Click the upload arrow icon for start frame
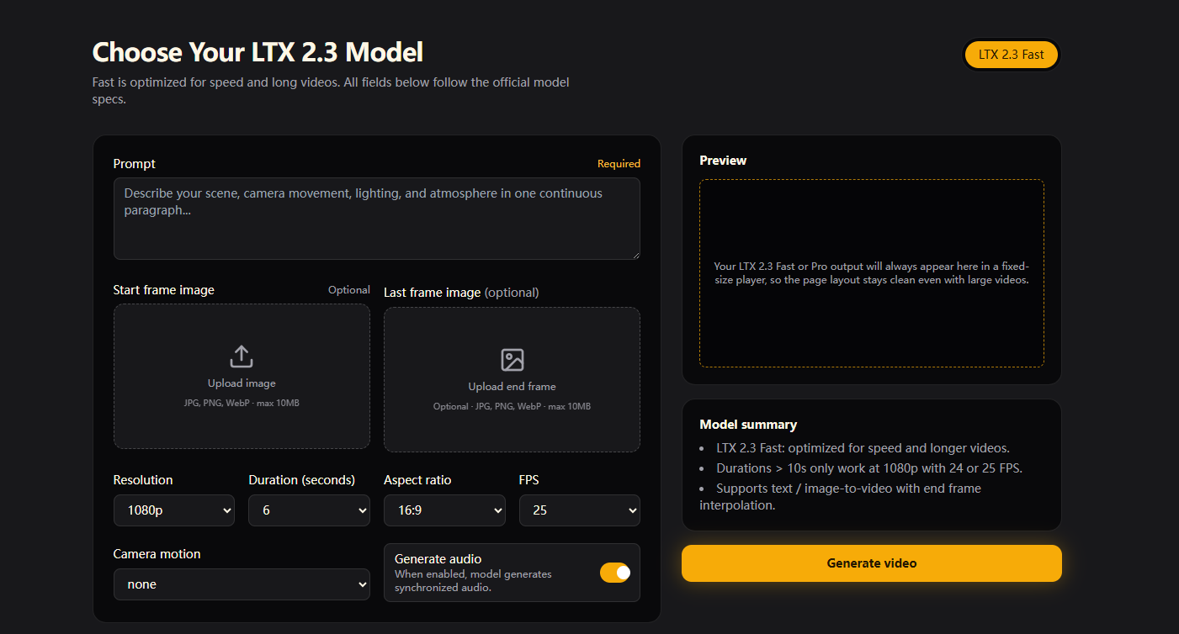1179x634 pixels. point(242,356)
